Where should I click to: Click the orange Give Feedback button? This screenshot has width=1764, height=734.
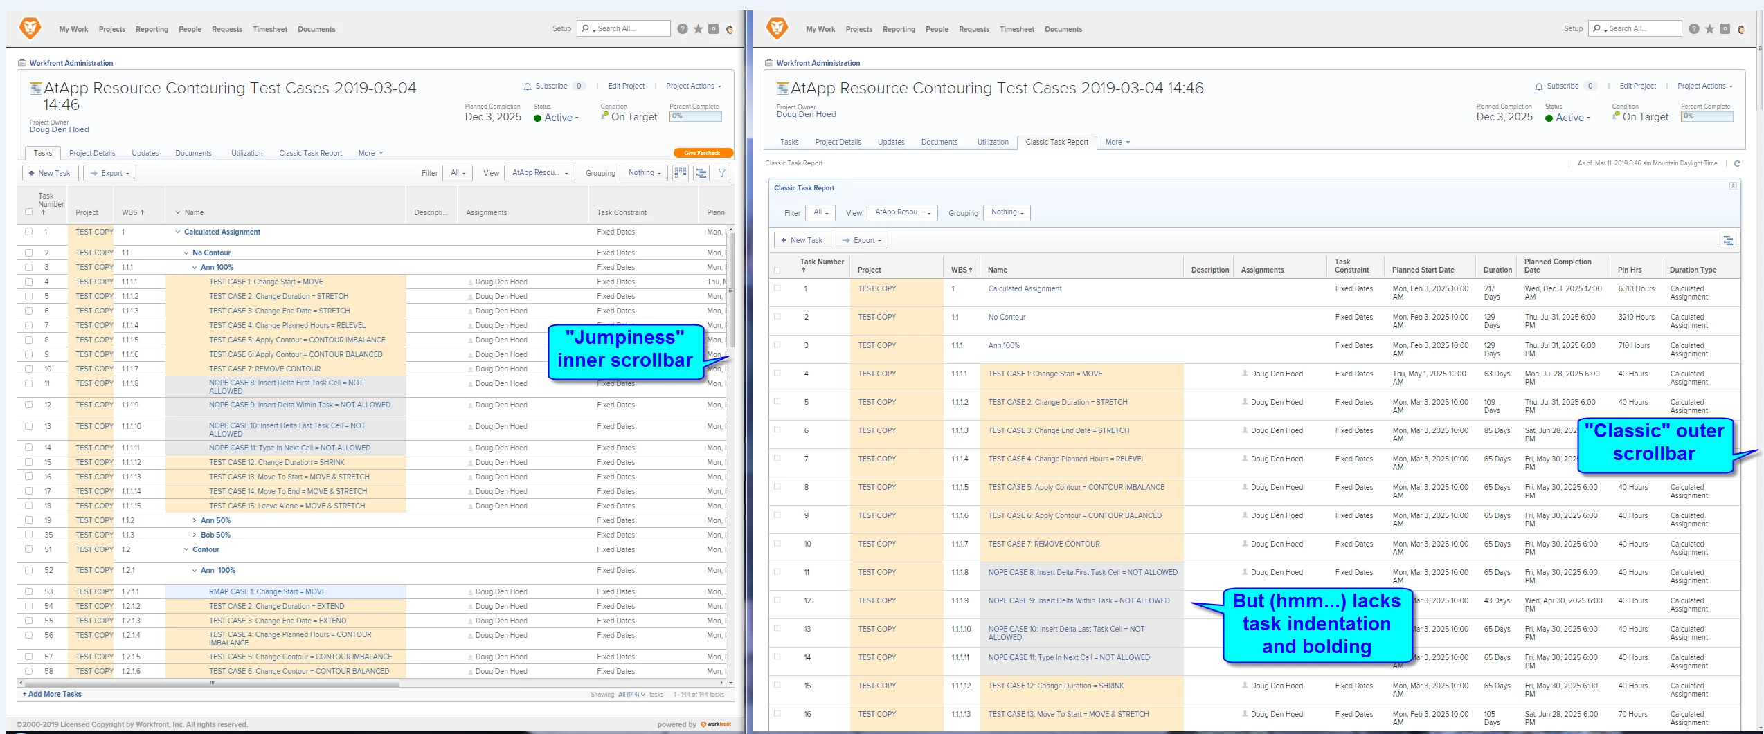[x=703, y=153]
